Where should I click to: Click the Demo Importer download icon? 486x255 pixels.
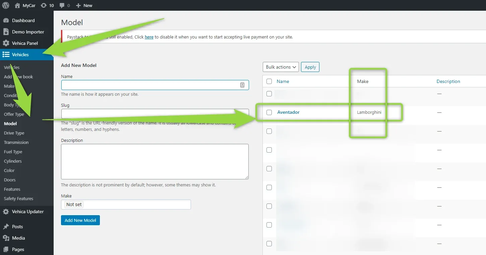pos(6,32)
